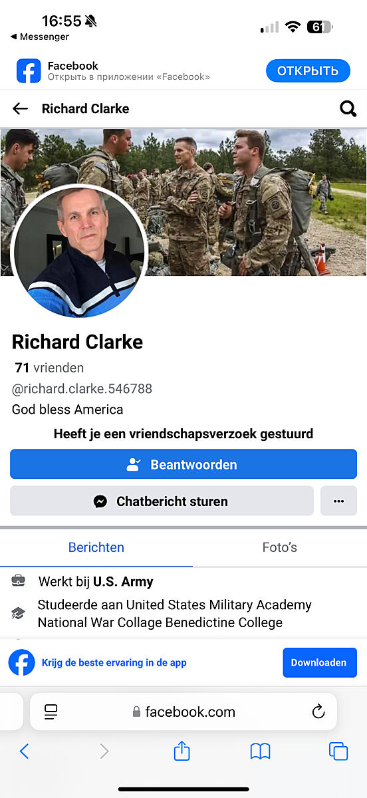Image resolution: width=367 pixels, height=798 pixels.
Task: Tap Beantwoorden to respond to friend request
Action: point(183,464)
